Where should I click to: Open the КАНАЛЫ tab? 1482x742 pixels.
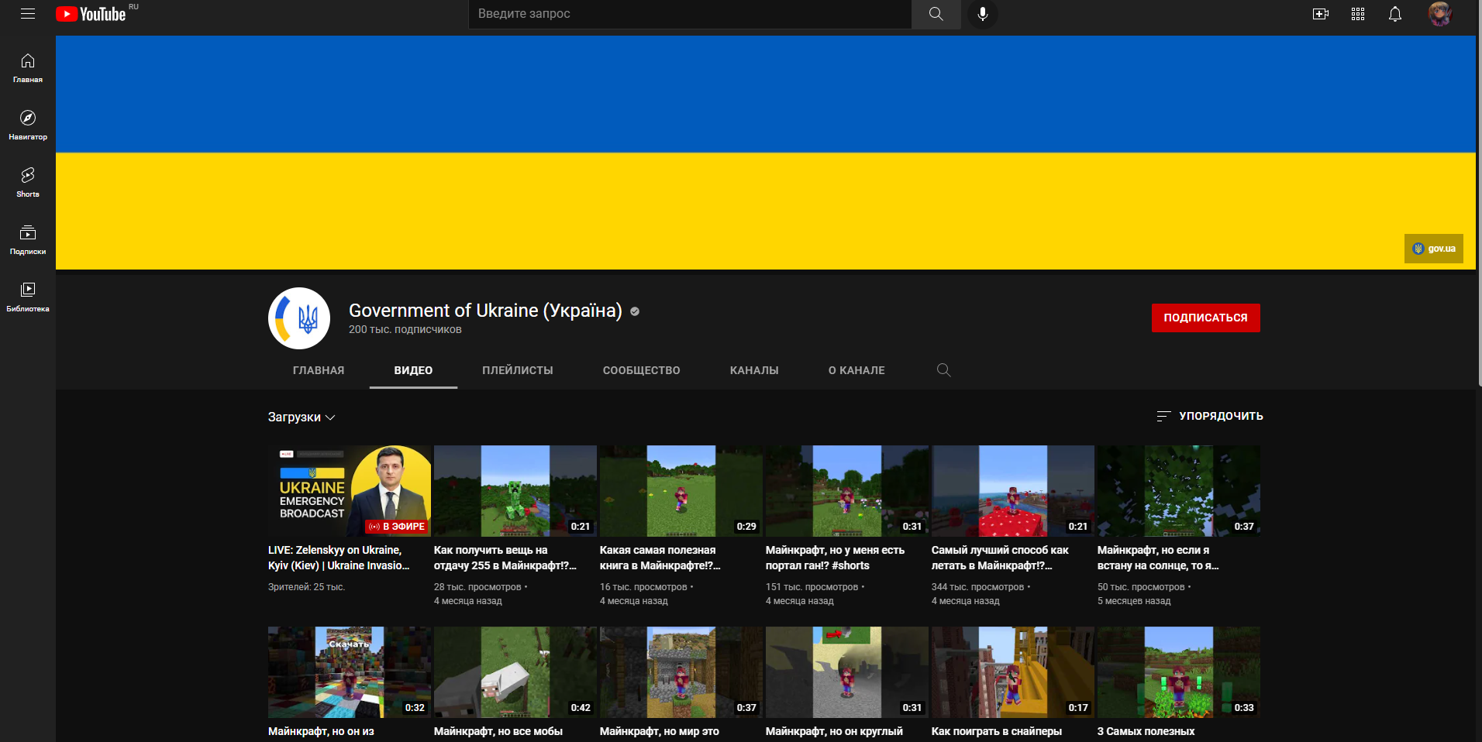[x=754, y=370]
